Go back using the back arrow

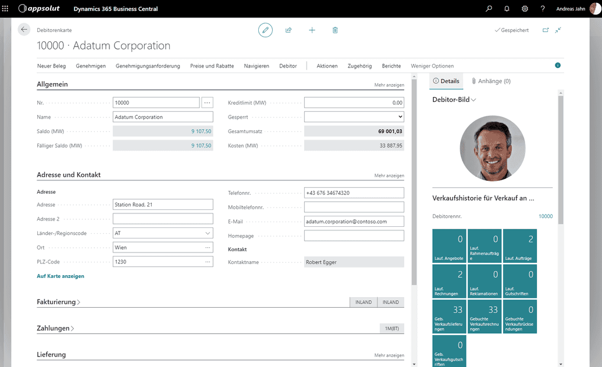[x=24, y=30]
